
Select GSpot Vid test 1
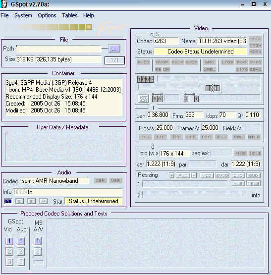(x=9, y=241)
